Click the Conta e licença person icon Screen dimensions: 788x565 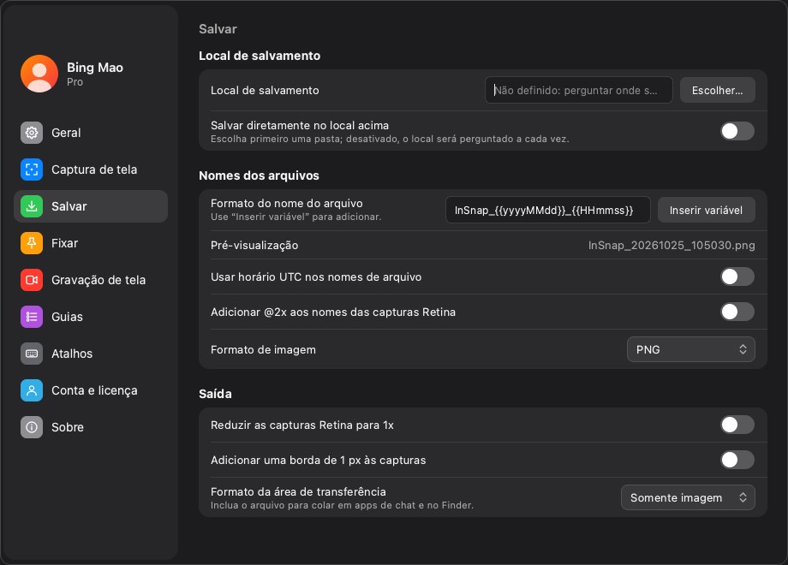click(x=32, y=390)
